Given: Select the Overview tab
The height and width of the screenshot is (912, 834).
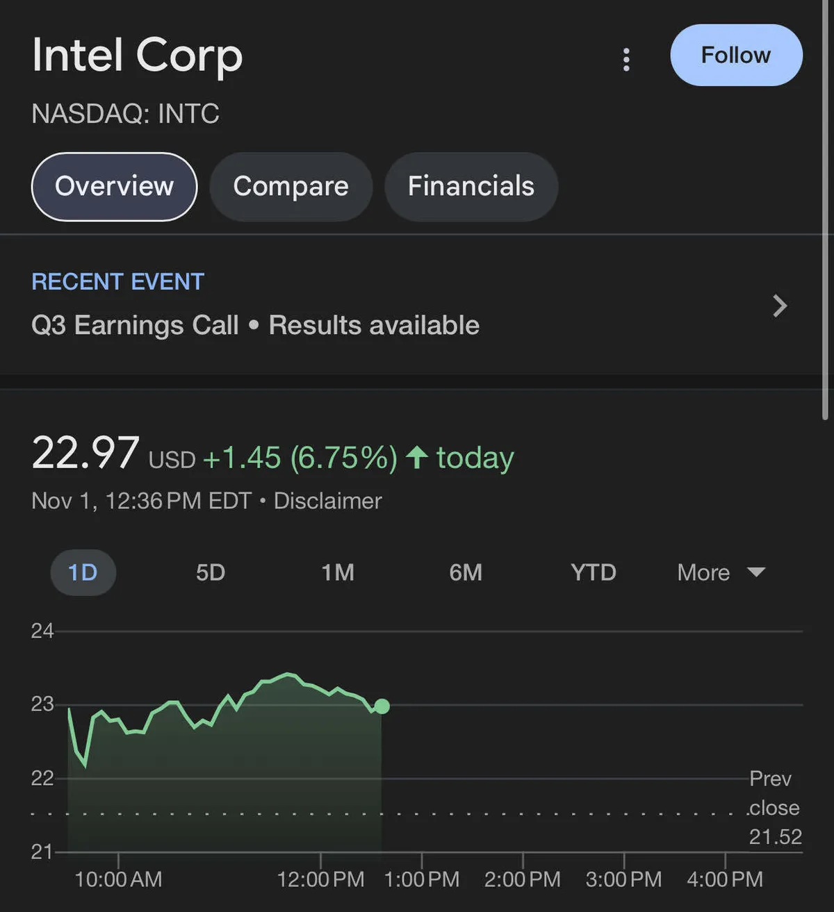Looking at the screenshot, I should coord(115,186).
